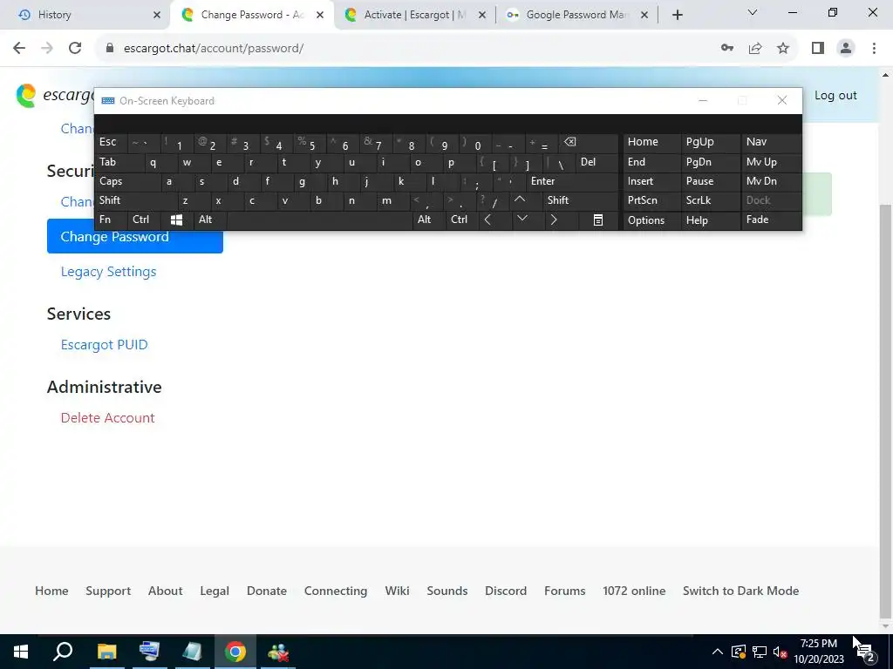Image resolution: width=893 pixels, height=669 pixels.
Task: Open the Discord footer link
Action: [506, 591]
